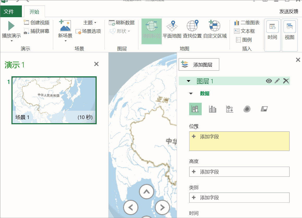Viewport: 302px width, 218px height.
Task: Open the 播放演示 dropdown arrow
Action: click(x=11, y=41)
